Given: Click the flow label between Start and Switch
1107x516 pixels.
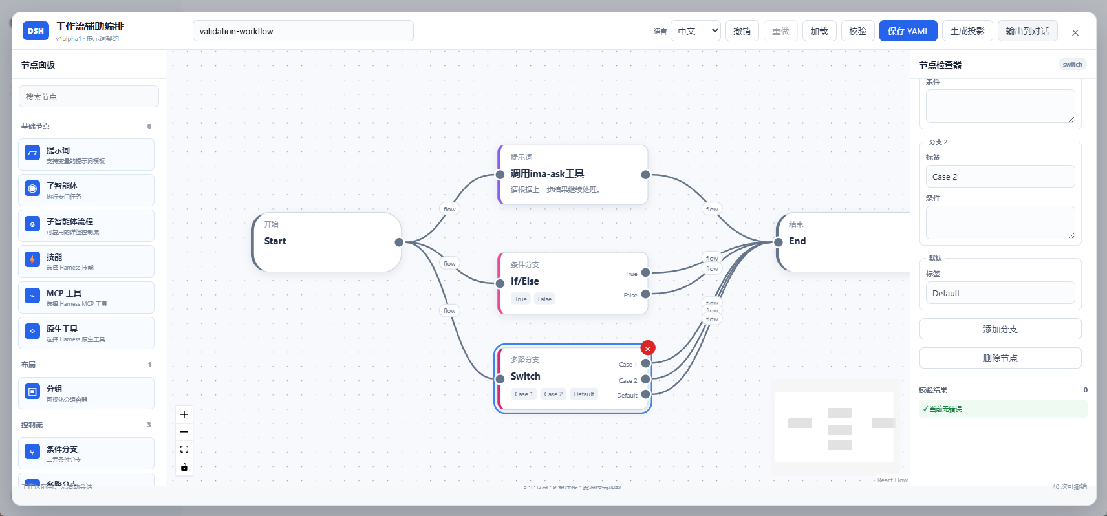Looking at the screenshot, I should click(449, 310).
